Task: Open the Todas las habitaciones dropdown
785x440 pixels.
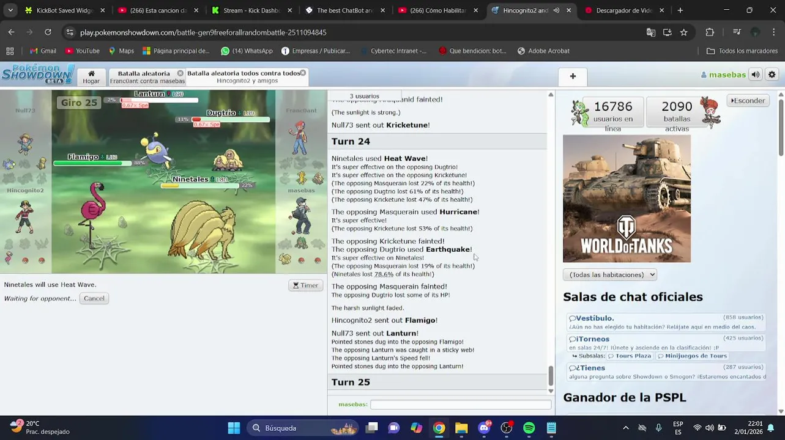Action: click(x=609, y=274)
